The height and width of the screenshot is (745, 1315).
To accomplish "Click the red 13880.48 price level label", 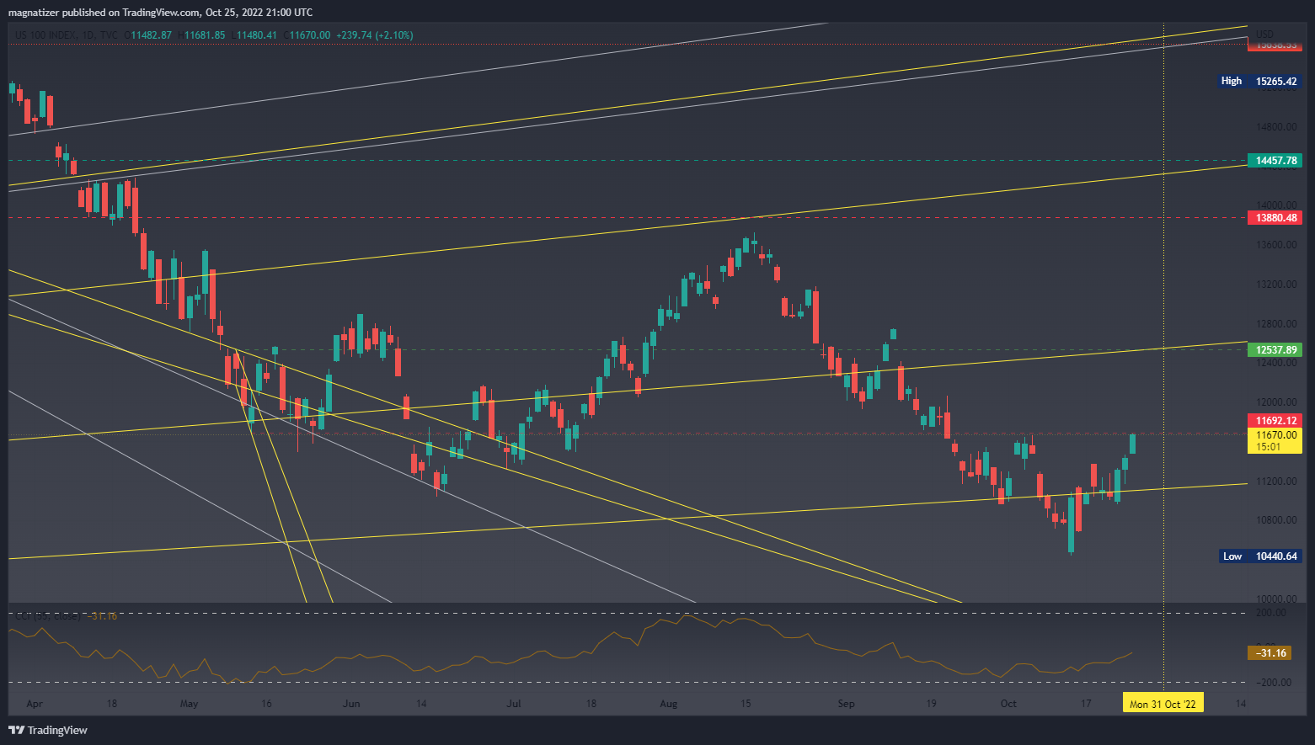I will (x=1275, y=218).
